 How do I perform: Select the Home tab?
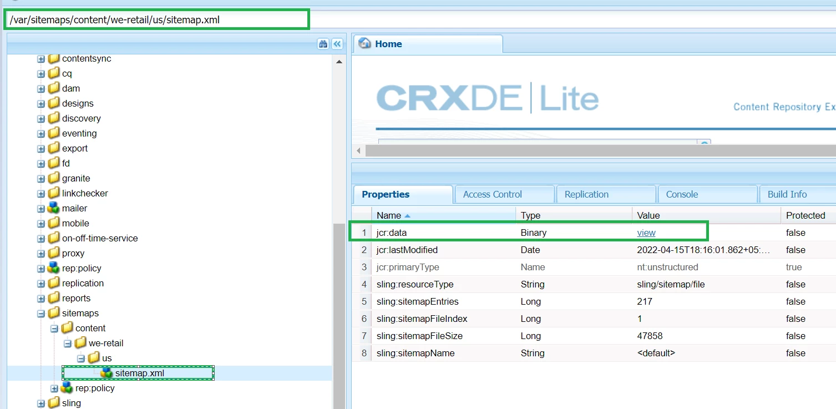[428, 44]
